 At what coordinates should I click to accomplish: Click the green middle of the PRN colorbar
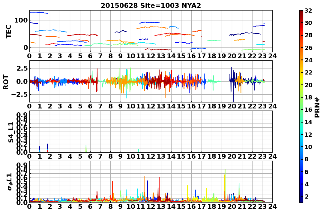point(301,106)
